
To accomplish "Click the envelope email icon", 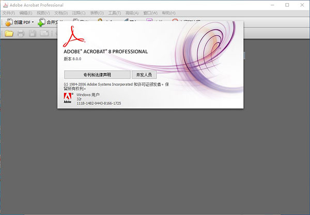I will click(44, 34).
